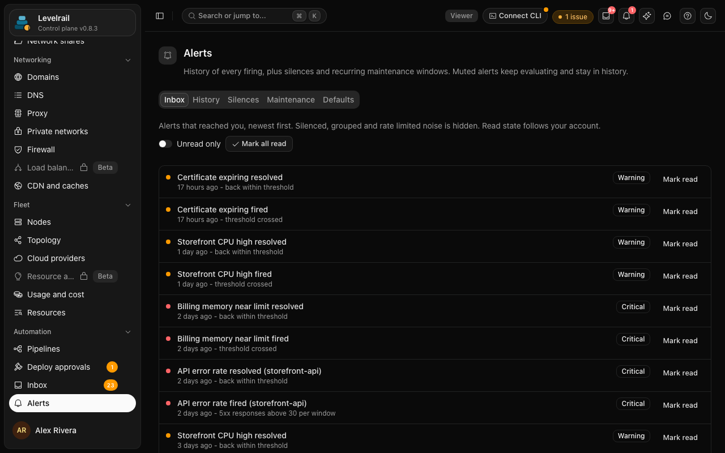The image size is (725, 453).
Task: Open the help question mark icon
Action: click(688, 16)
